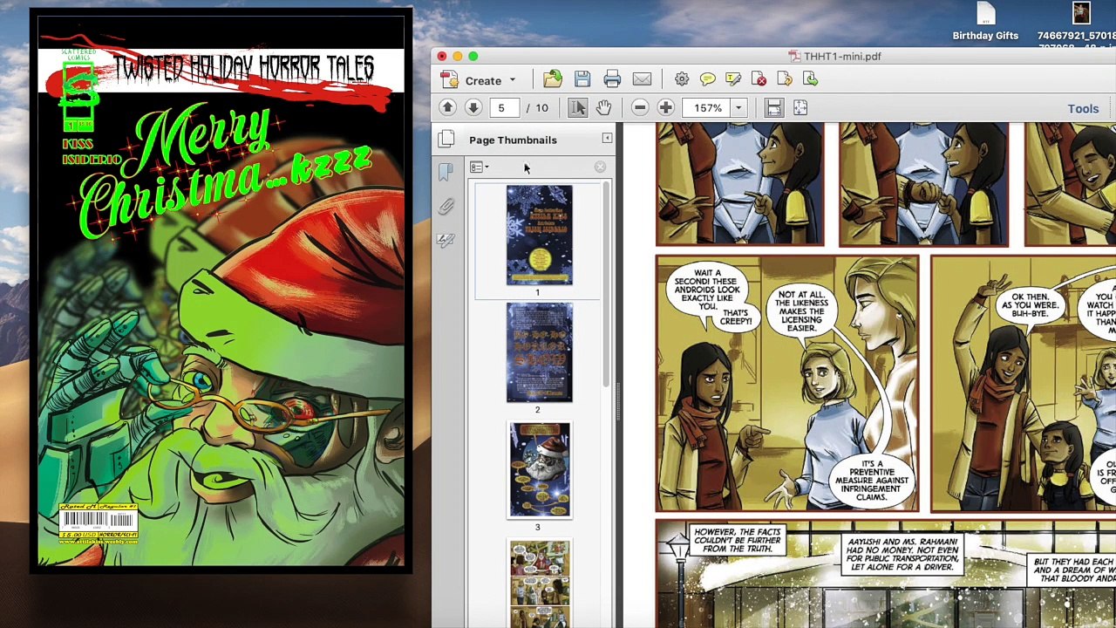Send file by email envelope icon

pyautogui.click(x=642, y=80)
